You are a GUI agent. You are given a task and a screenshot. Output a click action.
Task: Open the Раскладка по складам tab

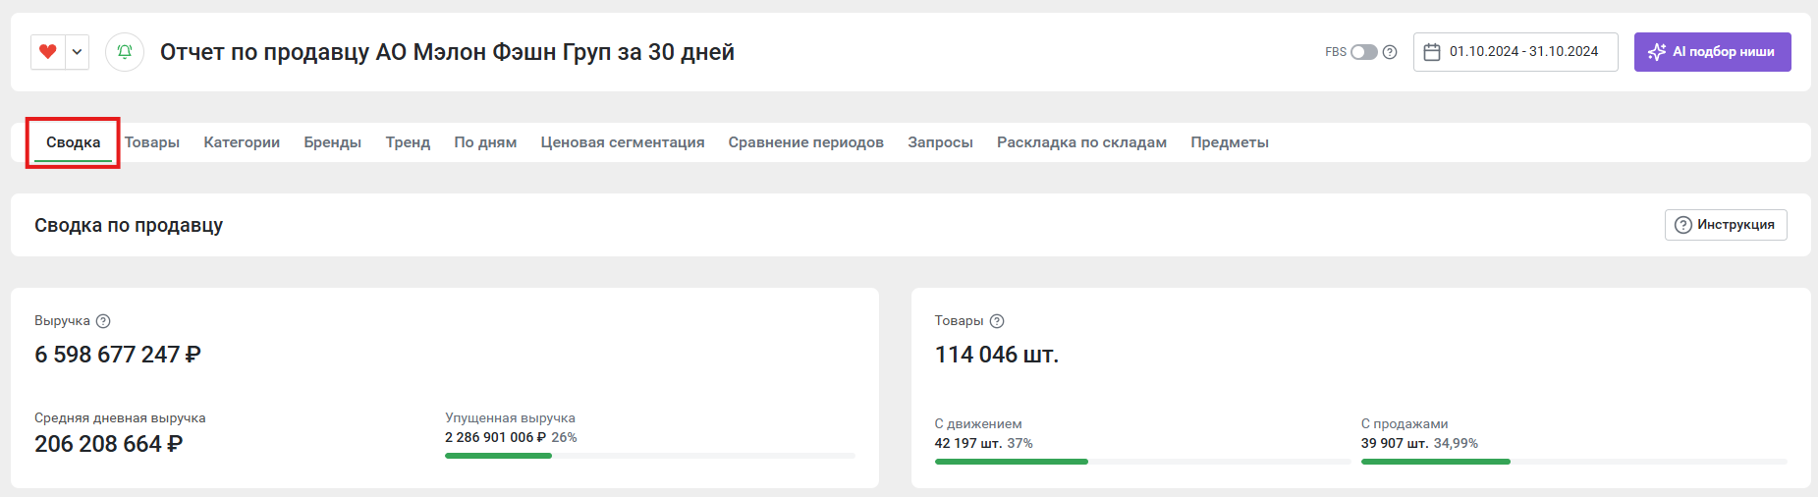tap(1081, 142)
